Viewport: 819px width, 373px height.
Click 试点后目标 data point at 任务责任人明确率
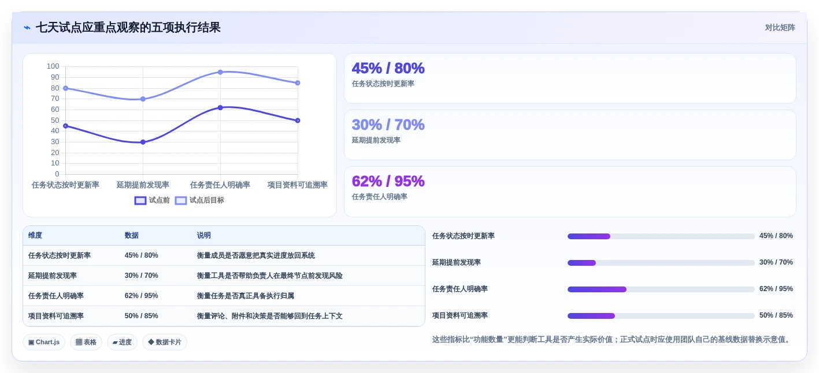coord(220,72)
